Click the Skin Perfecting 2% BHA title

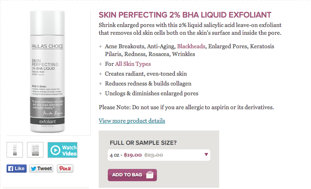pos(185,15)
